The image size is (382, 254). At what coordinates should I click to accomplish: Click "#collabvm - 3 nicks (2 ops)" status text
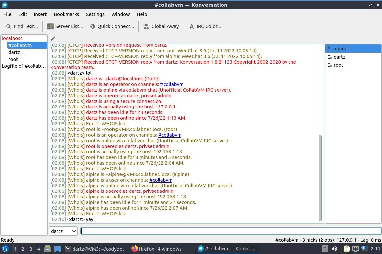coord(304,240)
